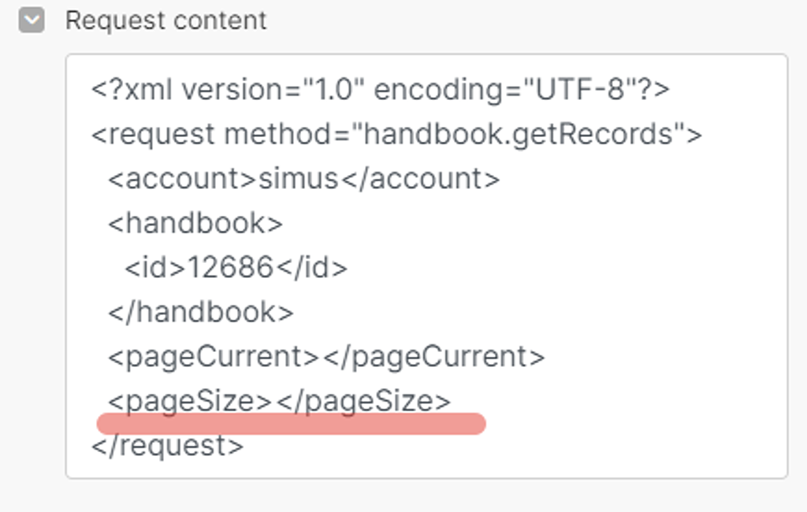807x512 pixels.
Task: Click the handbook.getRecords method value
Action: (x=519, y=135)
